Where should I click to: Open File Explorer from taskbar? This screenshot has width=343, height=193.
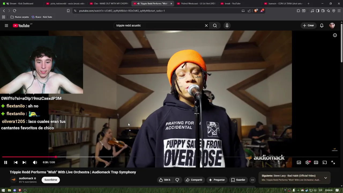click(x=9, y=190)
